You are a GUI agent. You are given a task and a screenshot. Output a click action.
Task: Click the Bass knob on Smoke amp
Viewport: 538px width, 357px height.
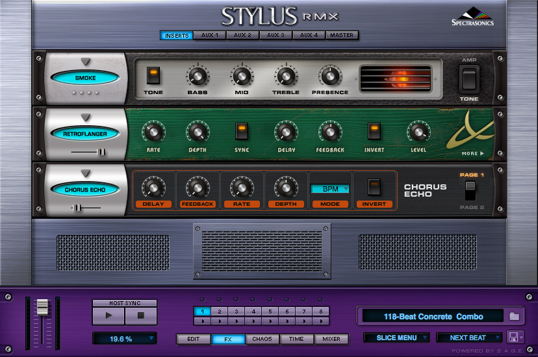(x=198, y=76)
